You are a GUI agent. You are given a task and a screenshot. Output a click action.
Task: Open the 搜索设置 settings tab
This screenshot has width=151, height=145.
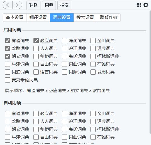pyautogui.click(x=85, y=17)
